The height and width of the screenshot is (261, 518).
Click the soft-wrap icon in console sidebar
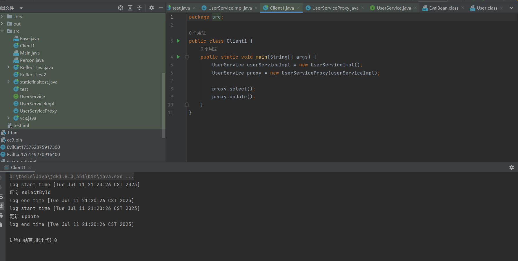[x=1, y=197]
